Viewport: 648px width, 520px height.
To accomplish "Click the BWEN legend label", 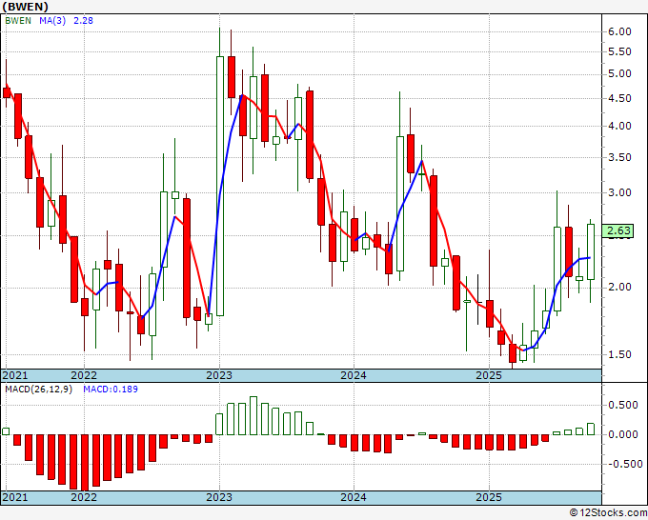I will tap(18, 20).
